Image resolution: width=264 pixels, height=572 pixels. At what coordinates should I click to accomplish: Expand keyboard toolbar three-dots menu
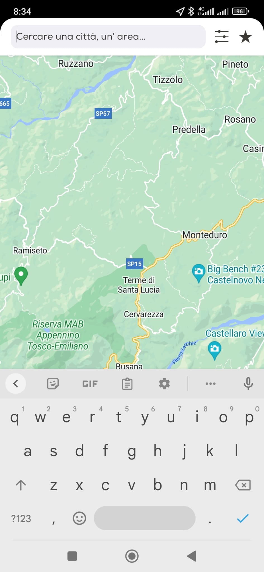210,384
